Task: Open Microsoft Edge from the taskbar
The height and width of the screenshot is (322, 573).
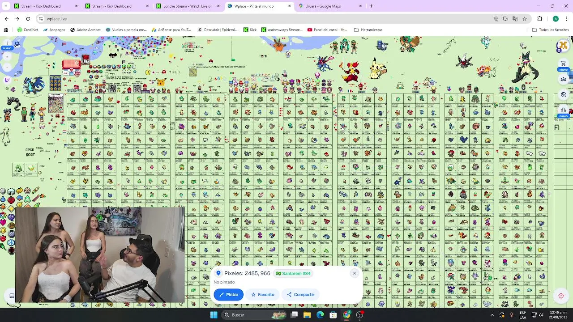Action: coord(320,315)
